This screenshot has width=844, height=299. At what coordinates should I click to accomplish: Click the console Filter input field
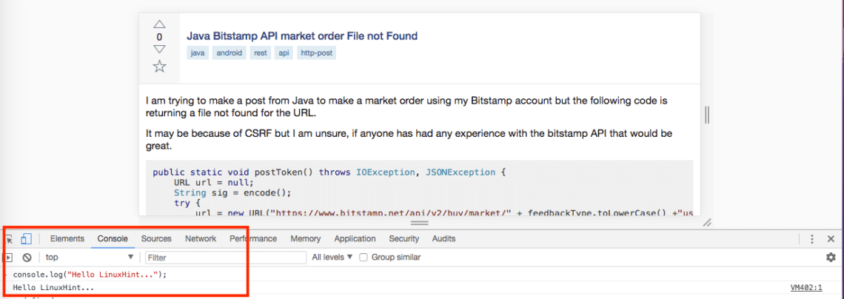tap(224, 258)
